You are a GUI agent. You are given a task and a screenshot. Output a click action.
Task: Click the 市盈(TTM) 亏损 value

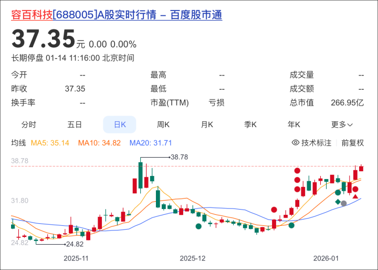216,103
